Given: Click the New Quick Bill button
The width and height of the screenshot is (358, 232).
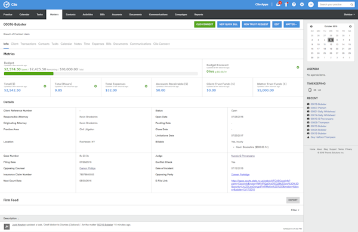Looking at the screenshot, I should [229, 24].
